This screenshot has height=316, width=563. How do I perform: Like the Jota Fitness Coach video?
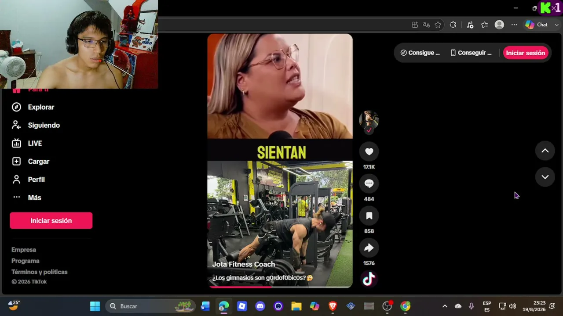pos(369,151)
